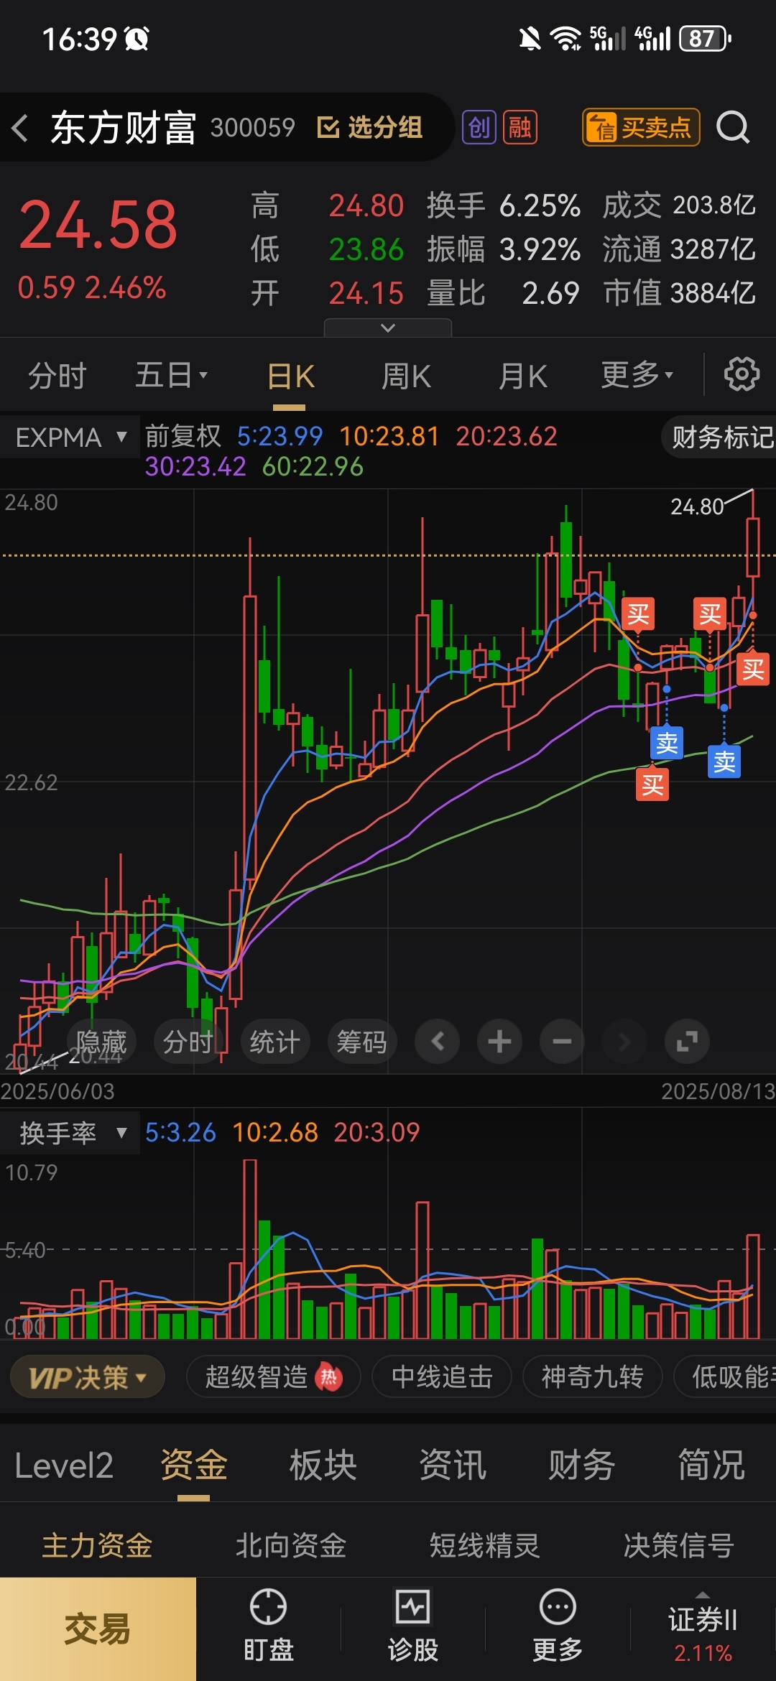This screenshot has width=776, height=1681.
Task: Switch to 周K chart tab
Action: coord(406,376)
